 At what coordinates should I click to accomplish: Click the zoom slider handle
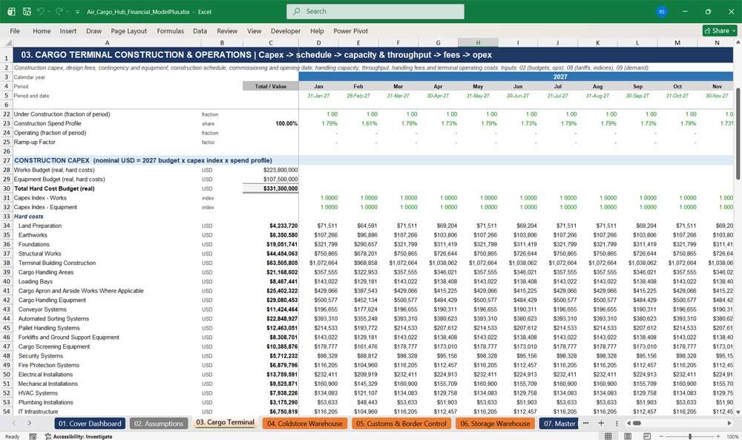coord(690,436)
